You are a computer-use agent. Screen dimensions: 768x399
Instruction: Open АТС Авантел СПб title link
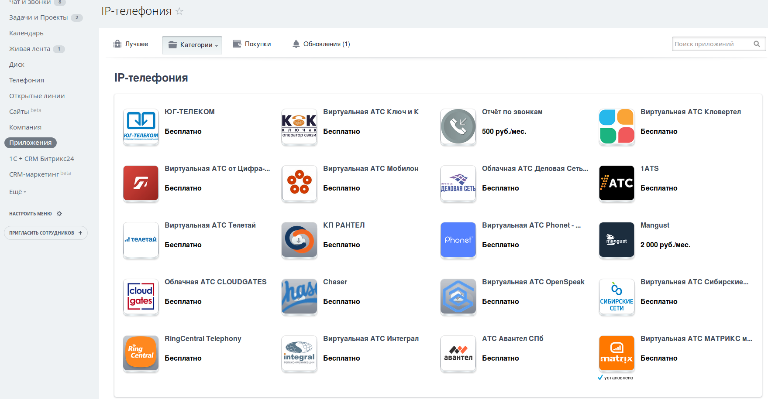(x=513, y=338)
